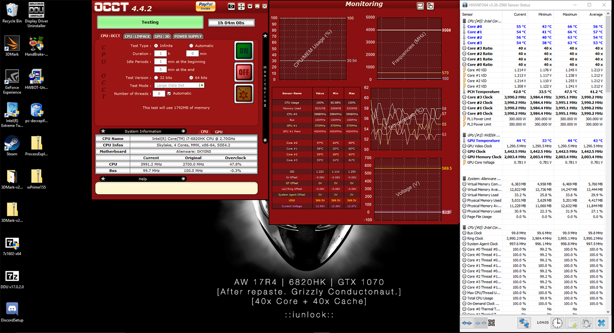Select the HWBOT desktop icon
The height and width of the screenshot is (333, 614).
[36, 79]
